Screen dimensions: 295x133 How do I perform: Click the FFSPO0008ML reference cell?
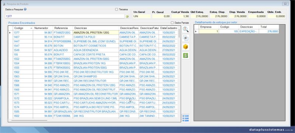[x=63, y=42]
